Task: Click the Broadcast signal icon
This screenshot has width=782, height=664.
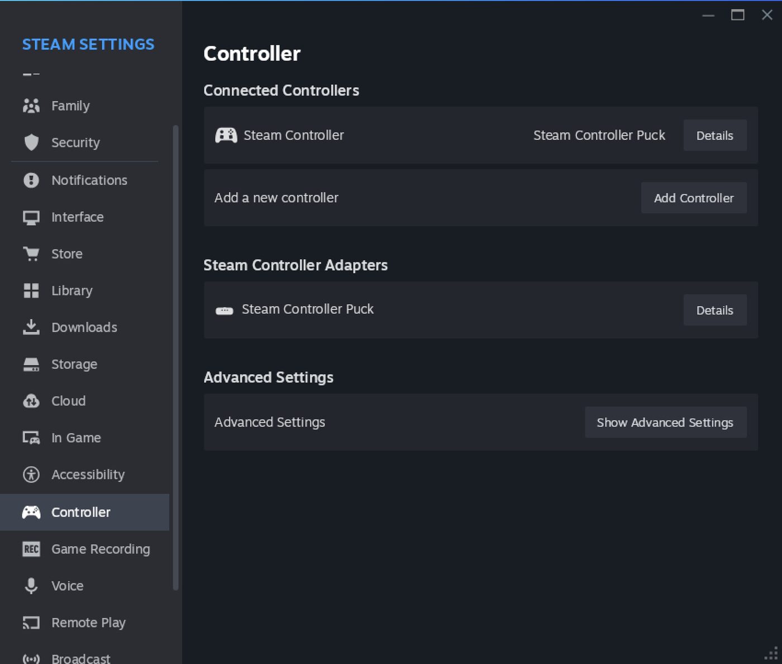Action: pyautogui.click(x=31, y=659)
